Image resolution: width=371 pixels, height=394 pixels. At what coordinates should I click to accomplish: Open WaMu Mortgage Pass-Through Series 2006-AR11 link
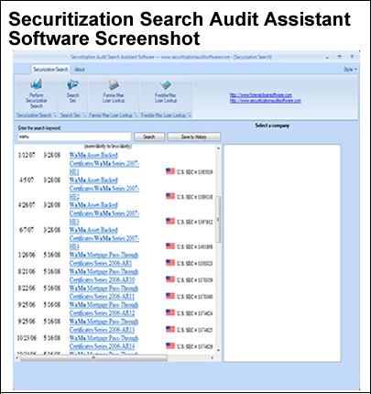[x=104, y=292]
